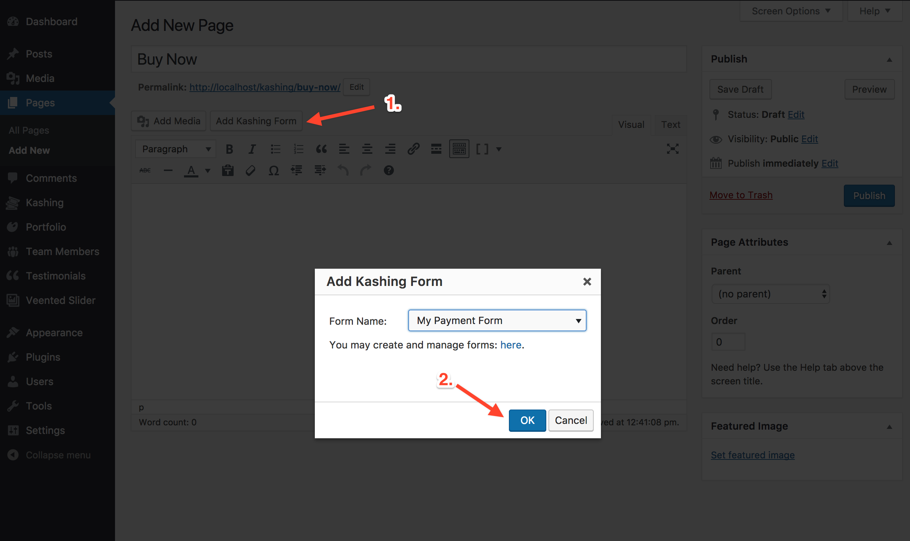The height and width of the screenshot is (541, 910).
Task: Open the text color dropdown arrow
Action: 208,170
